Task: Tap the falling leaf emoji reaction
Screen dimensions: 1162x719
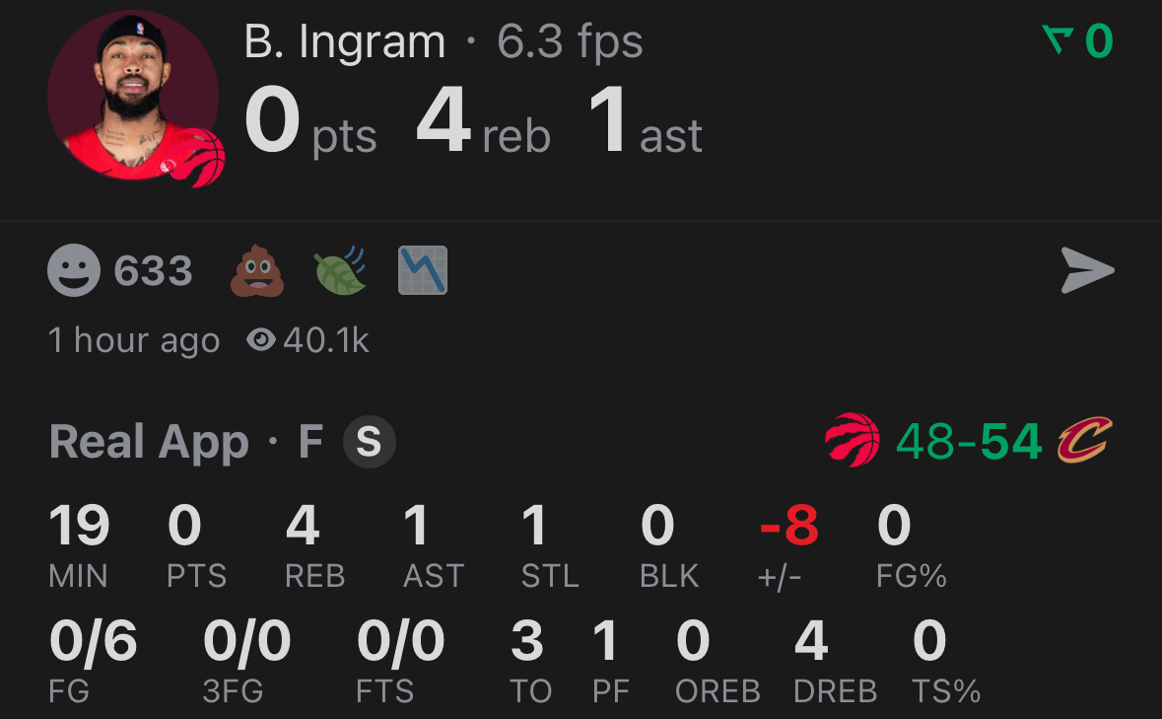Action: pyautogui.click(x=340, y=270)
